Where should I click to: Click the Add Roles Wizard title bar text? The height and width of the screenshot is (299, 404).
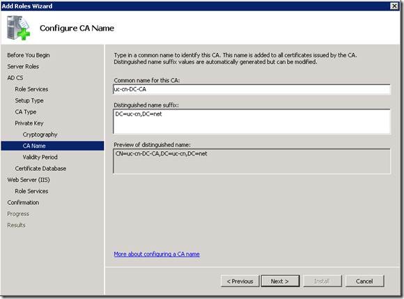coord(26,6)
